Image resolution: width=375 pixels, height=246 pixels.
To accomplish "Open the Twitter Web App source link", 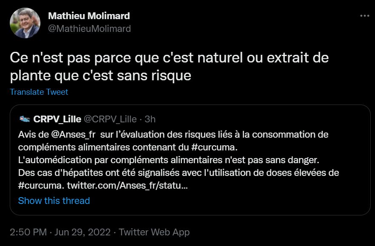I will click(x=154, y=232).
